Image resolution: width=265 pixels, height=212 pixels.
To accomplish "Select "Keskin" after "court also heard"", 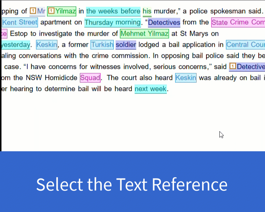I will point(186,78).
